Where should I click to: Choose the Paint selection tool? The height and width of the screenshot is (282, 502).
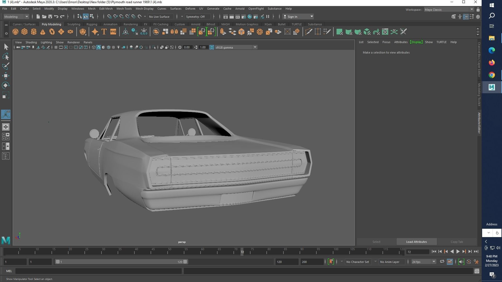pyautogui.click(x=6, y=66)
